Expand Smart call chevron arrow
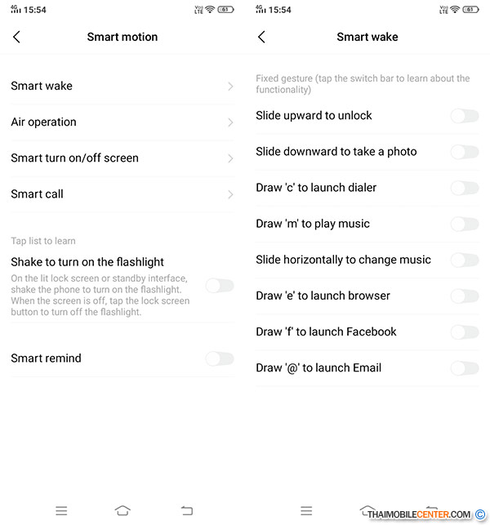 point(230,194)
